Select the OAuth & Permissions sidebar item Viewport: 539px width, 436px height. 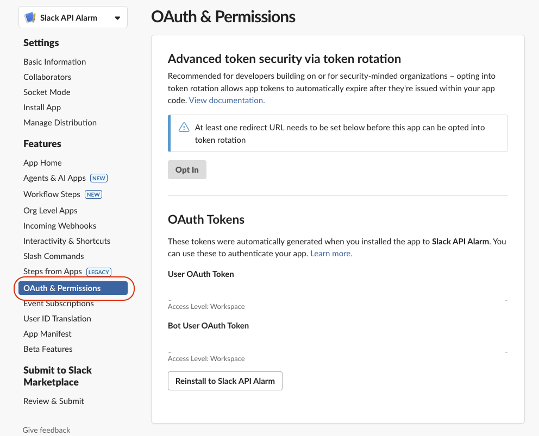click(x=73, y=288)
